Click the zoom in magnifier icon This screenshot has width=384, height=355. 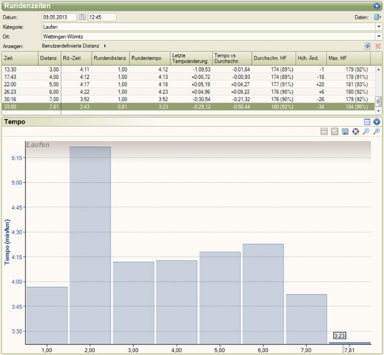point(376,131)
